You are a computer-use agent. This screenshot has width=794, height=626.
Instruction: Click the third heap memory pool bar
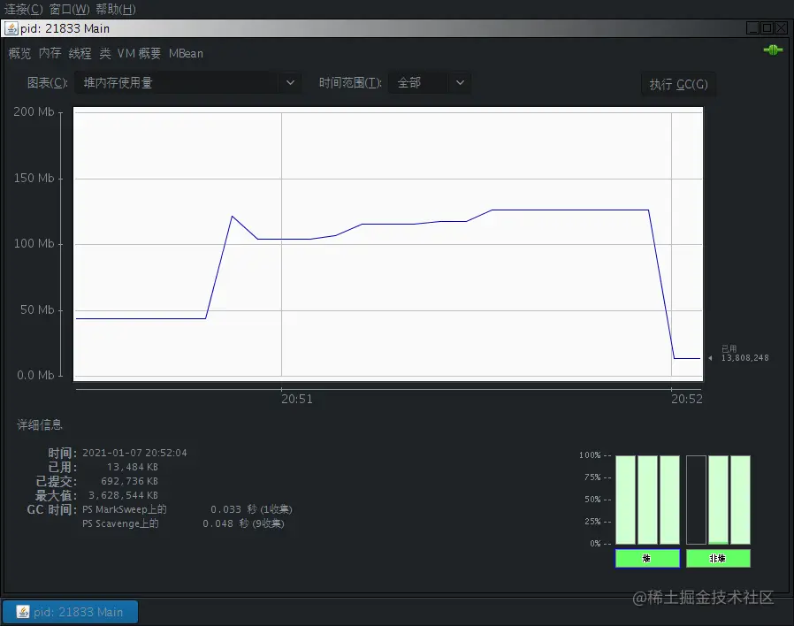pyautogui.click(x=669, y=500)
